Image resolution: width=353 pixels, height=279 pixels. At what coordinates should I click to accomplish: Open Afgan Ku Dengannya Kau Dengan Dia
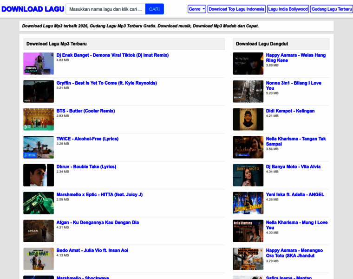(x=98, y=223)
